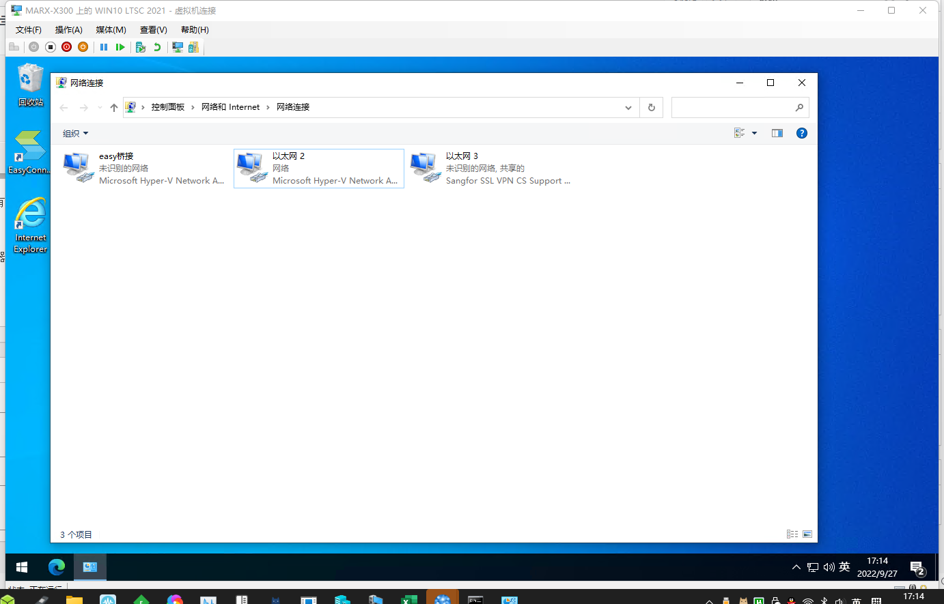Click the Checkpoint icon in VM toolbar
The width and height of the screenshot is (944, 604).
point(141,47)
